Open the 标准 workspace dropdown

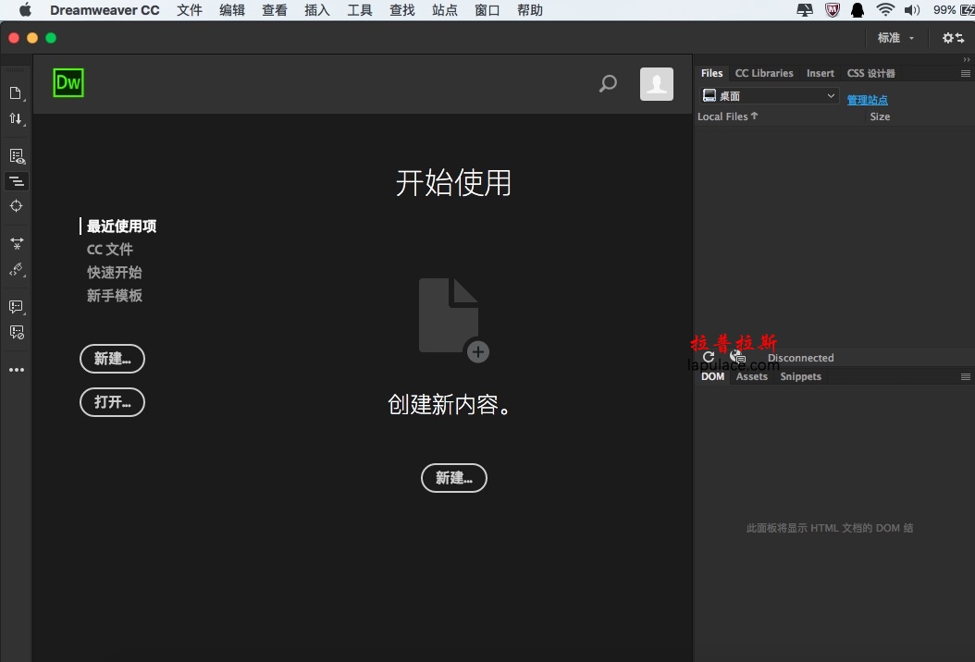pyautogui.click(x=895, y=38)
